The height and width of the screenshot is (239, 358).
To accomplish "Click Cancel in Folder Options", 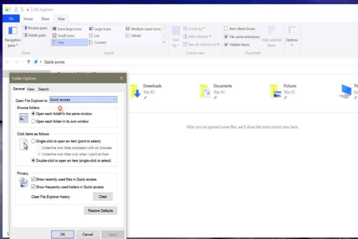I will coord(88,234).
